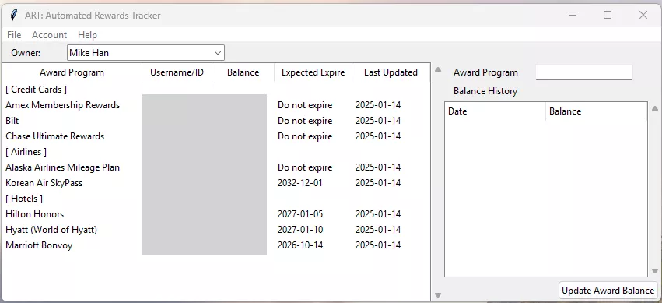The image size is (662, 303).
Task: Open the File menu
Action: point(14,35)
